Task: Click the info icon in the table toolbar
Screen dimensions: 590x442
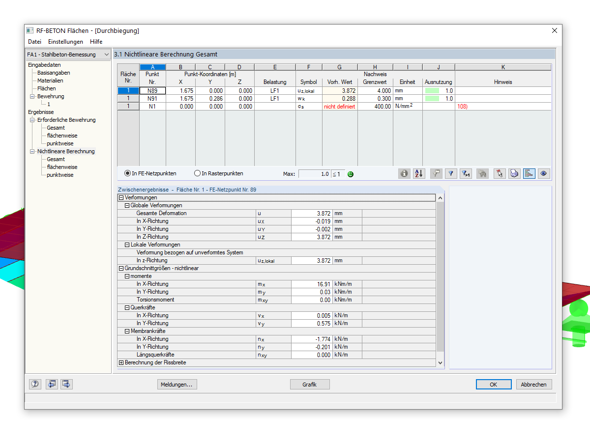Action: coord(404,173)
